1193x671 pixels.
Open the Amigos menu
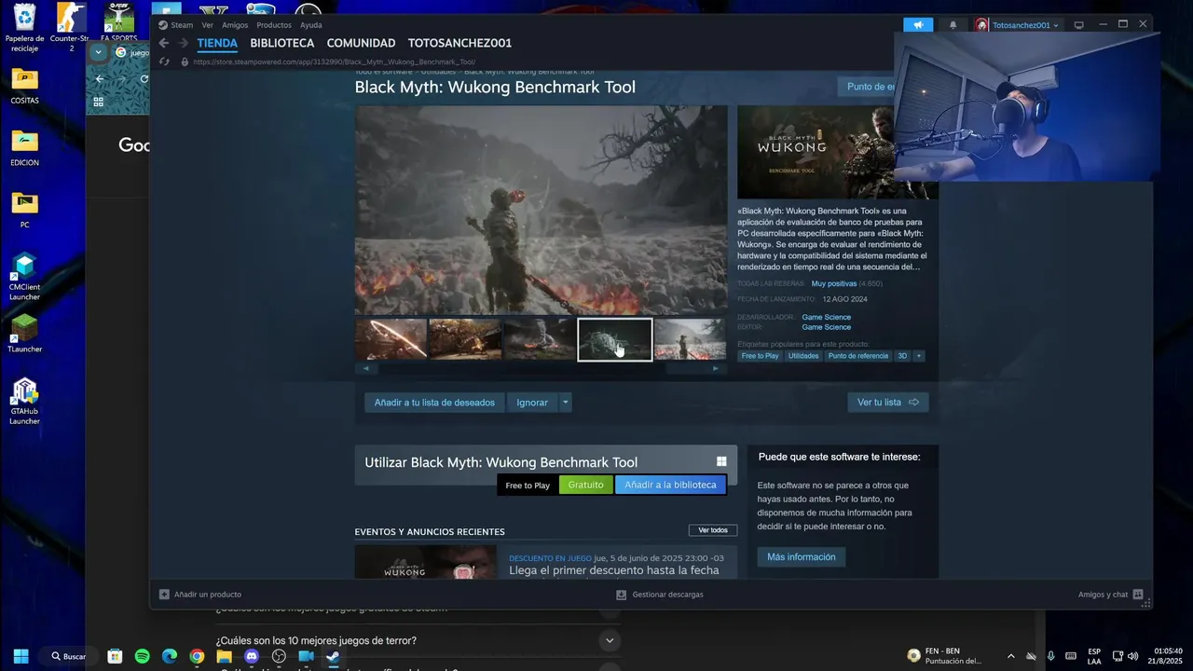(235, 25)
